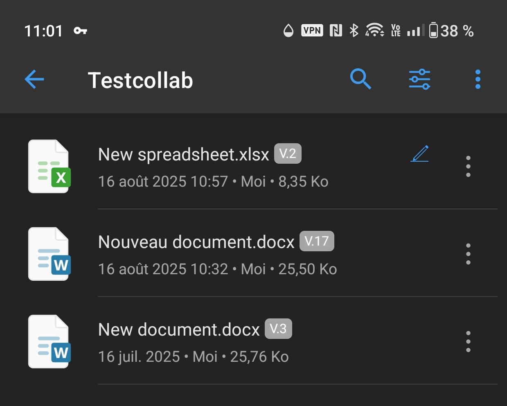Viewport: 507px width, 406px height.
Task: Tap the V.17 version badge
Action: (317, 241)
